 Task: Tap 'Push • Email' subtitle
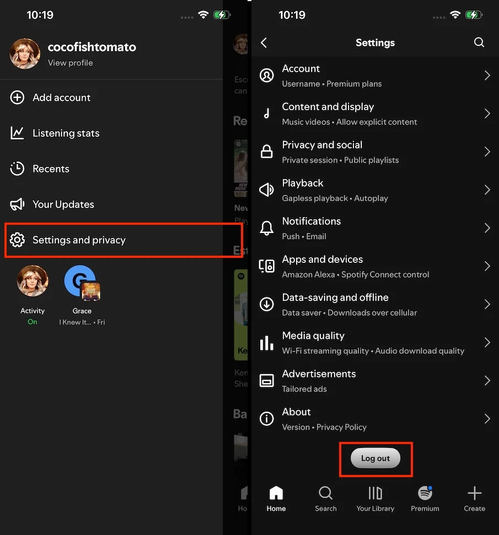[x=304, y=236]
